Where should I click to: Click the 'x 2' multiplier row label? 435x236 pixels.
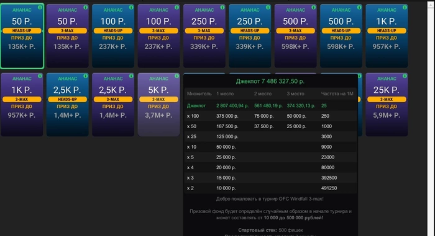click(190, 188)
